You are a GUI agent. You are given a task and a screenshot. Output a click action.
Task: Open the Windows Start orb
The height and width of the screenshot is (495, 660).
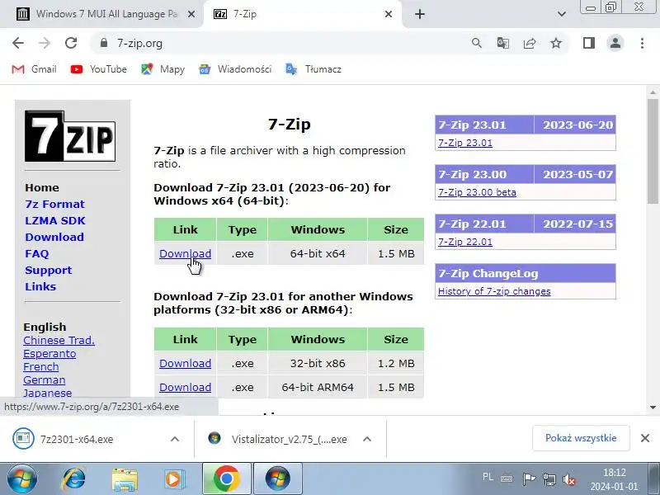(x=22, y=478)
